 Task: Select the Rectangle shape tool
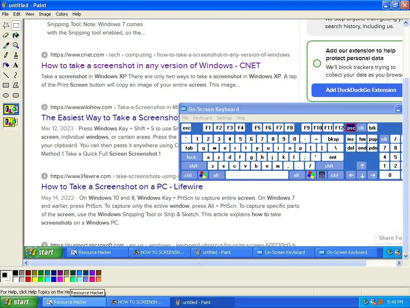coord(6,85)
